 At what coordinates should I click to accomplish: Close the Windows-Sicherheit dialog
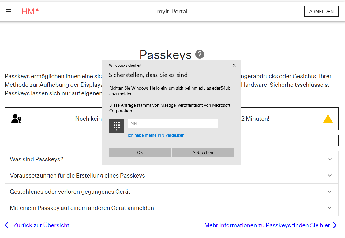(x=234, y=65)
